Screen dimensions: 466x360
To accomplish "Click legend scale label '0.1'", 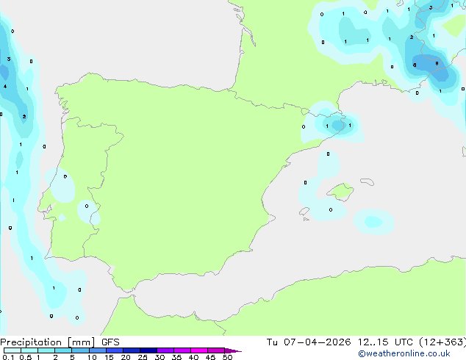I will click(x=8, y=357).
